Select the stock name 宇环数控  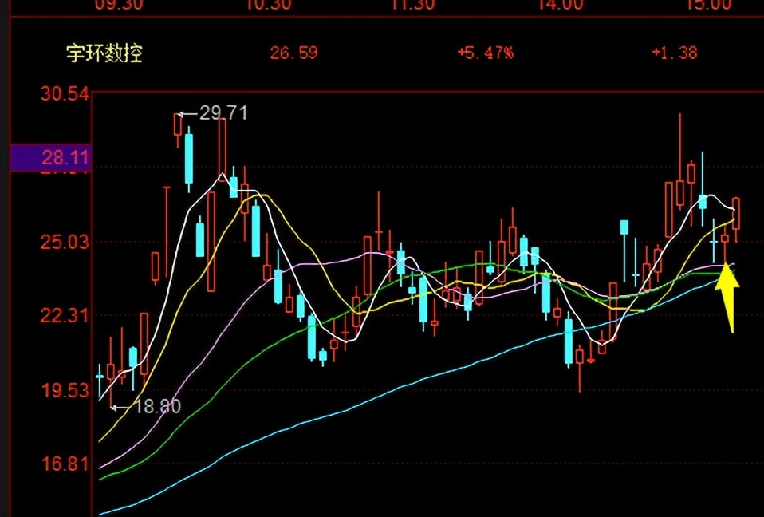point(104,53)
